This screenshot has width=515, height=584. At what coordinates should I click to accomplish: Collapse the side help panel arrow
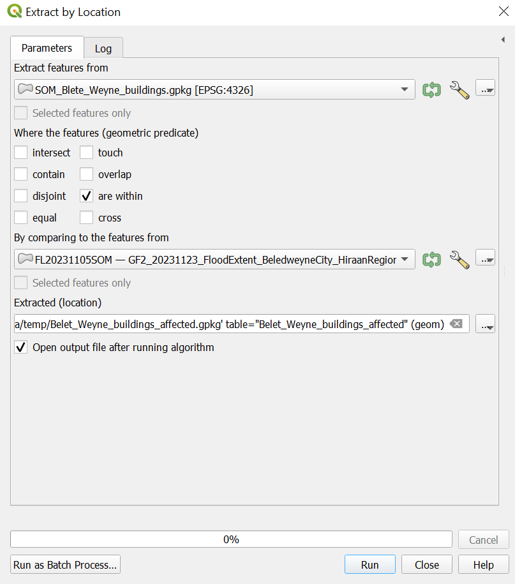point(504,40)
